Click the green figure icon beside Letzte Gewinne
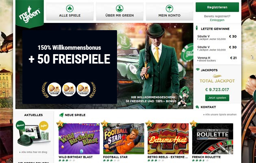 (197, 28)
